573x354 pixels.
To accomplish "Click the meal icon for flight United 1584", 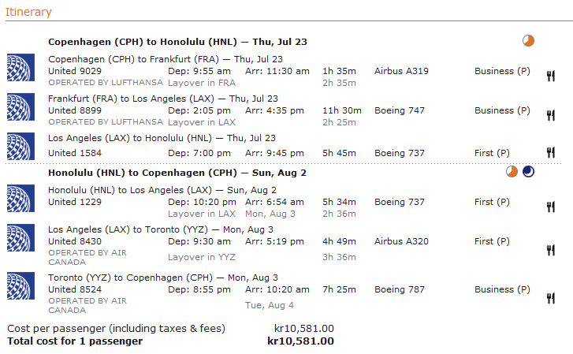I will [551, 153].
